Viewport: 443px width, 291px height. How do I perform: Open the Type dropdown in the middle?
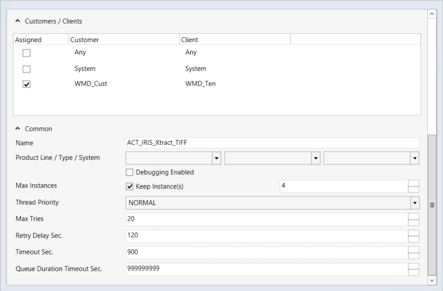(316, 158)
